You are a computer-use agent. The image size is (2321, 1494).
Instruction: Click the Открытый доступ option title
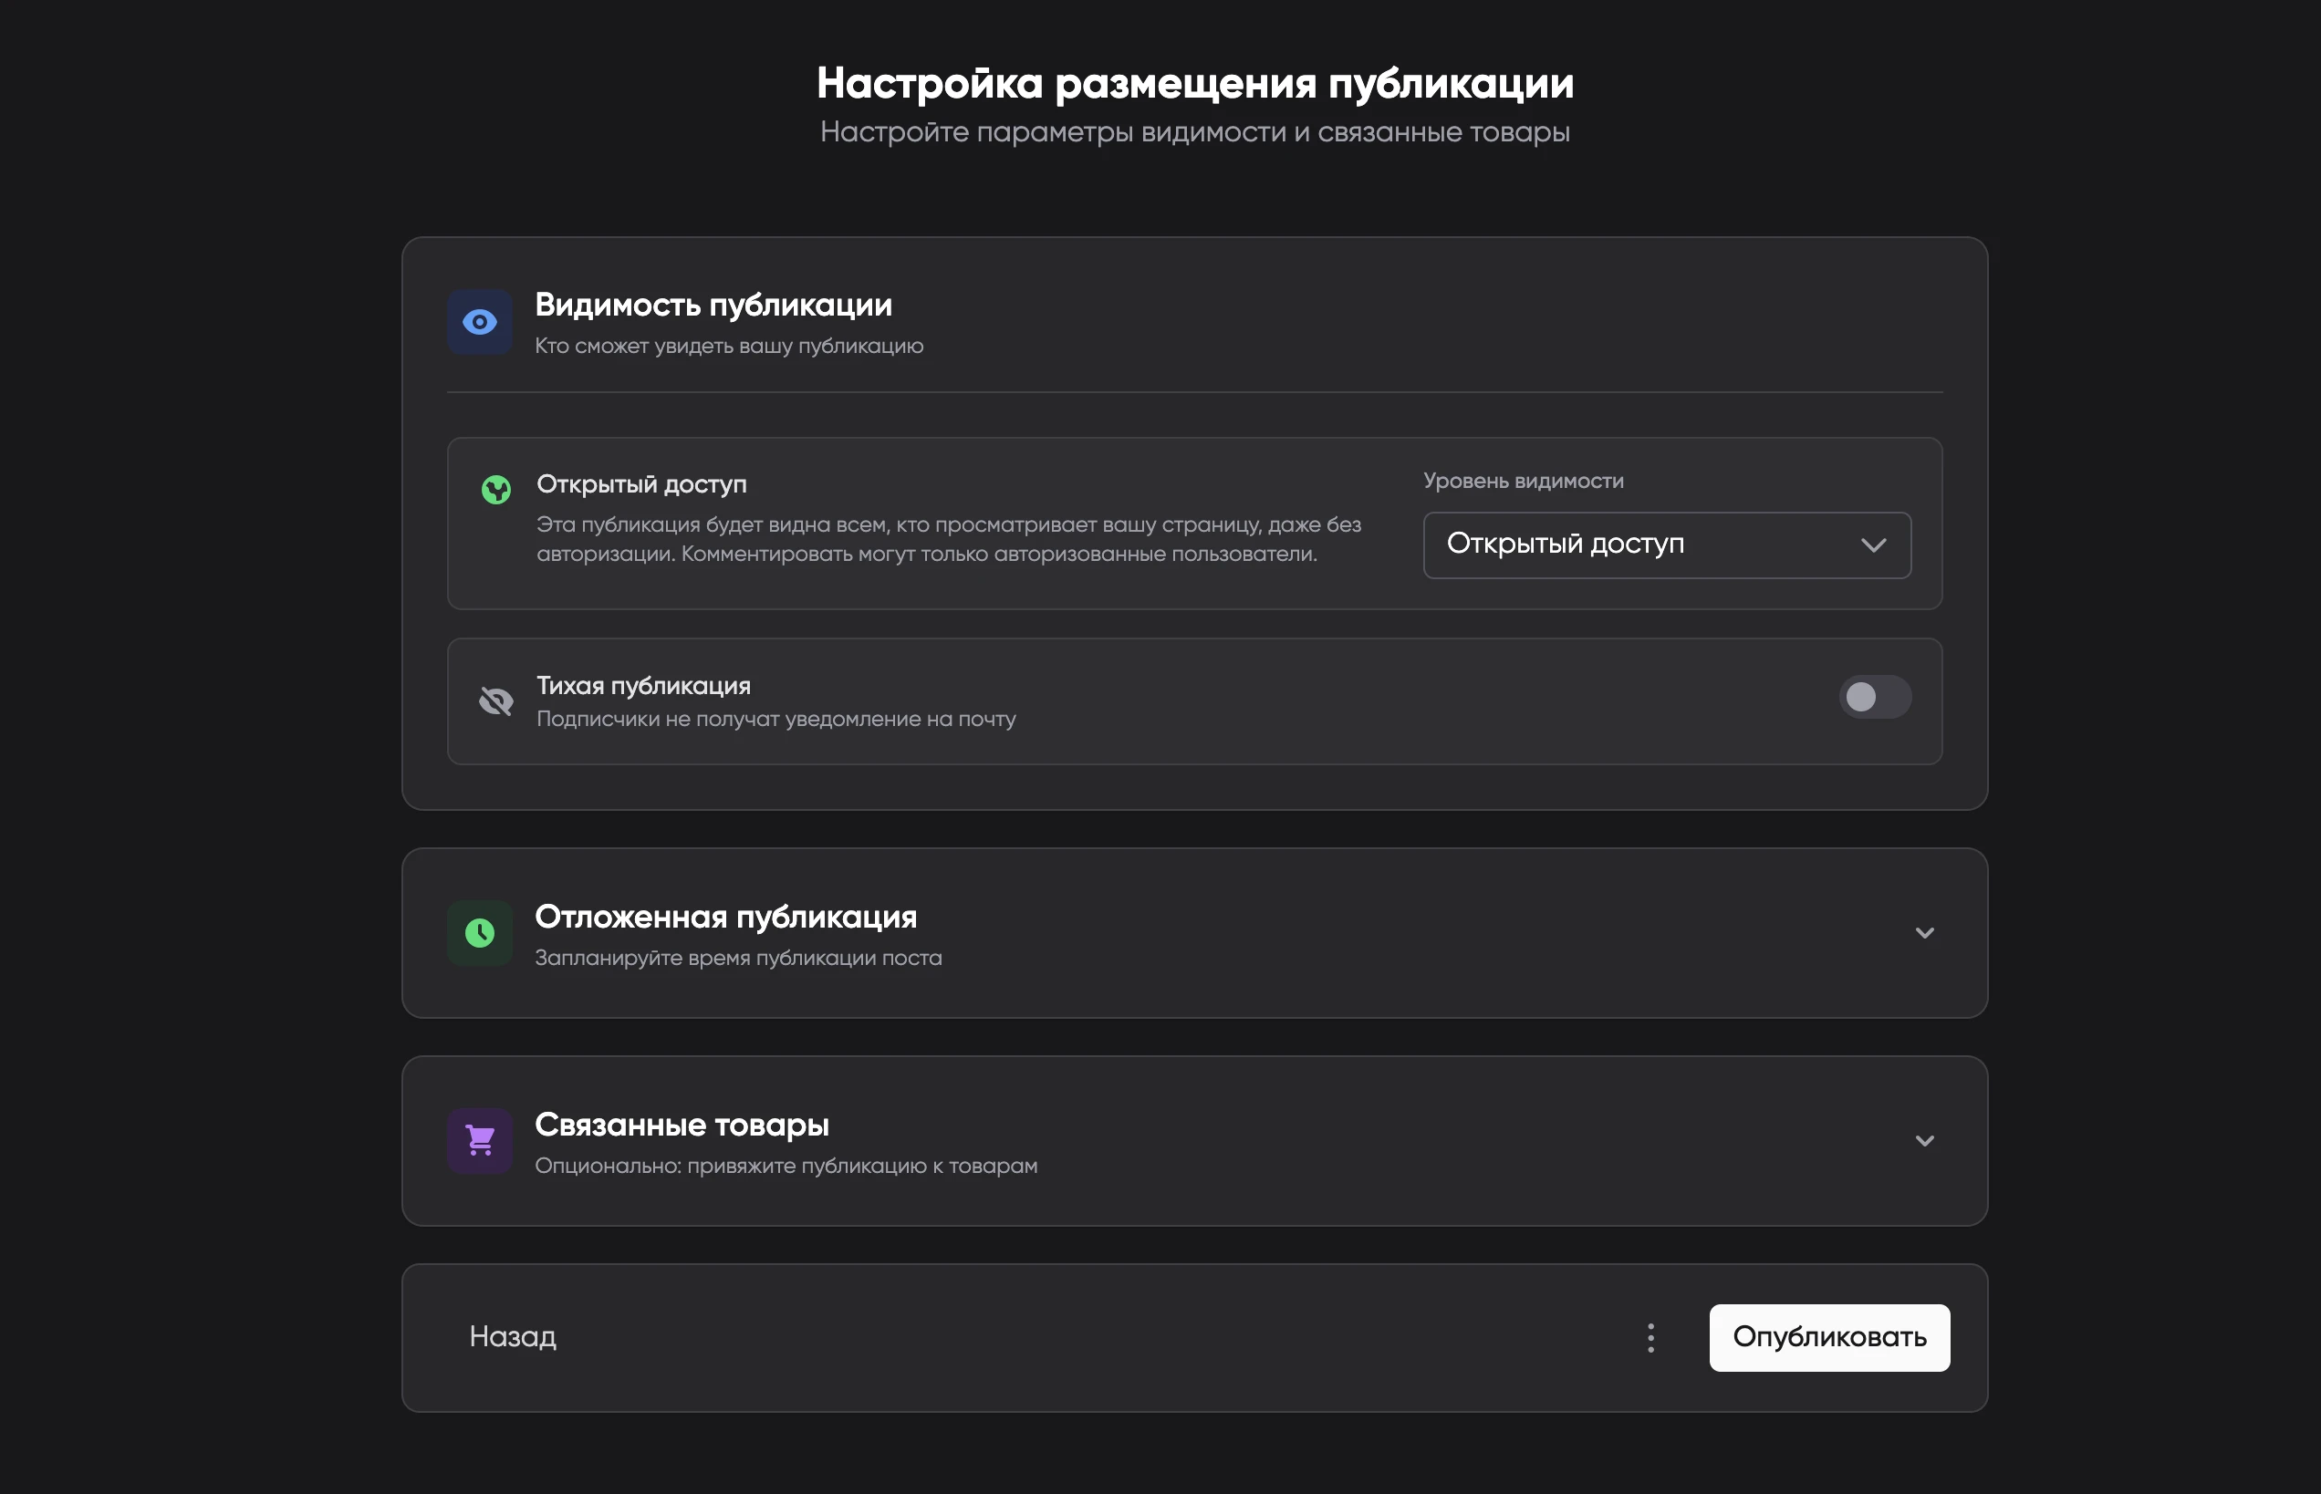641,484
